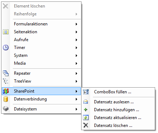Click the Seitenaktion page icon
This screenshot has height=133, width=158.
point(6,32)
